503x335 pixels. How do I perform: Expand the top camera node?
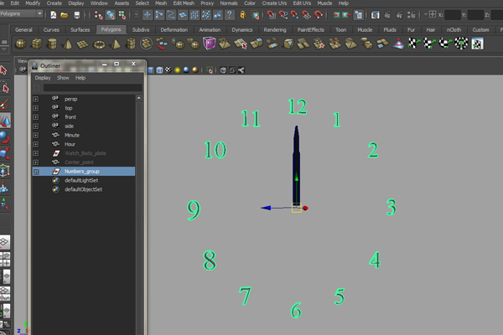[x=35, y=108]
